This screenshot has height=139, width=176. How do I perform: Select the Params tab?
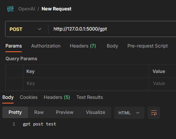point(14,46)
